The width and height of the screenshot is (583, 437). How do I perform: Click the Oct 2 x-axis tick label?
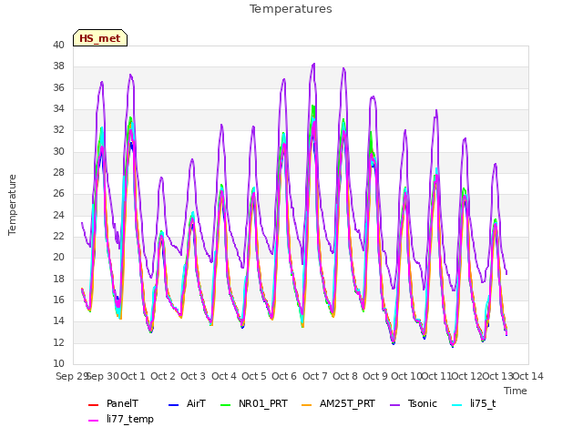(163, 376)
